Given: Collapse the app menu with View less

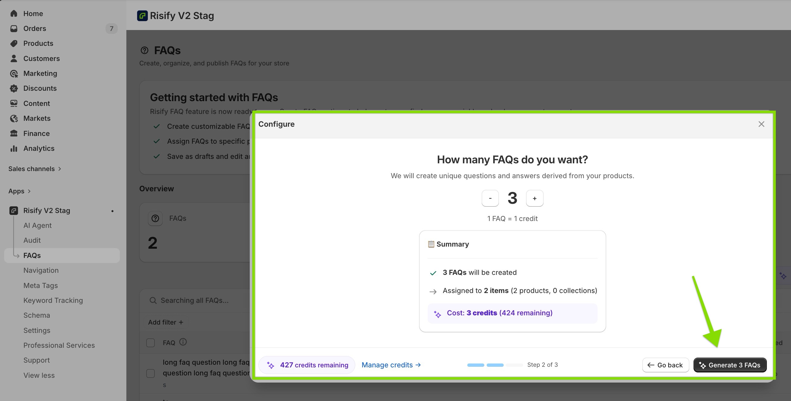Looking at the screenshot, I should 39,375.
